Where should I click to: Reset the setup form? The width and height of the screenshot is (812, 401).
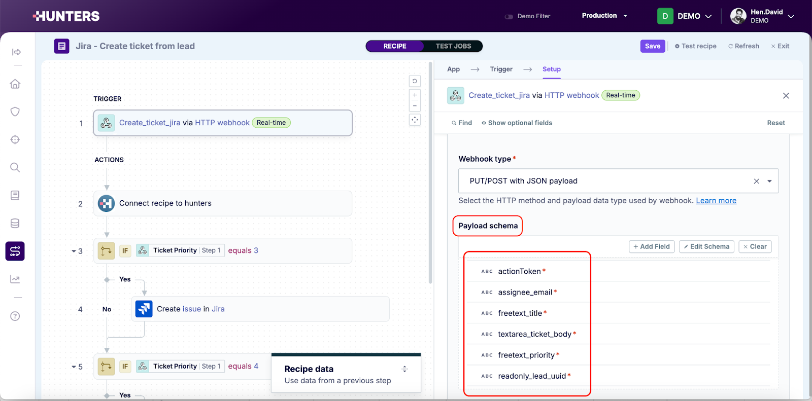776,123
